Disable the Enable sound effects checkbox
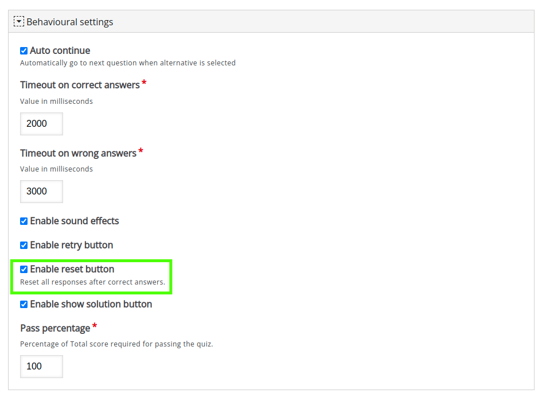The width and height of the screenshot is (546, 397). [24, 221]
